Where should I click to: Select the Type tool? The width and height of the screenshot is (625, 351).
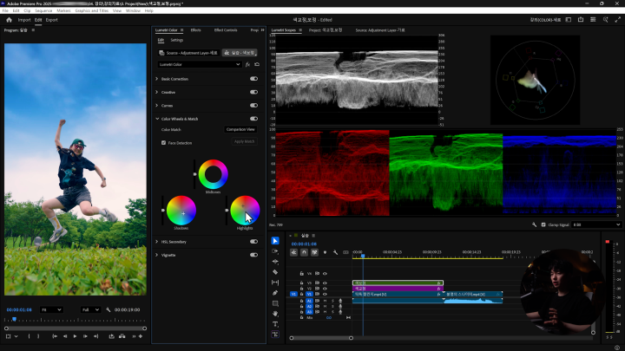(275, 323)
